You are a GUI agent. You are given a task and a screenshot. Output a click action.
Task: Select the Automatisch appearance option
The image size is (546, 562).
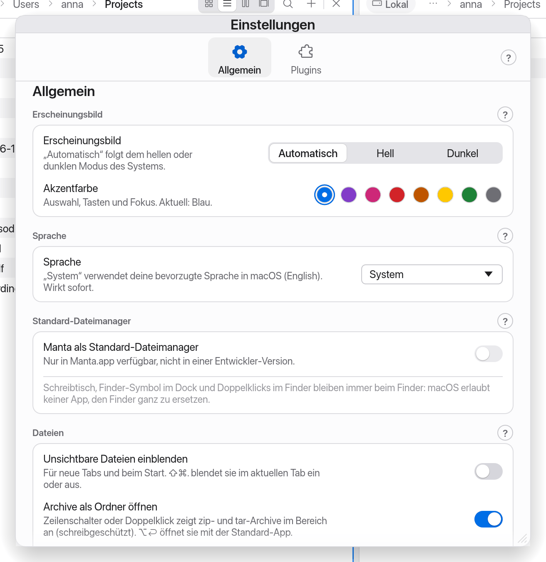308,153
